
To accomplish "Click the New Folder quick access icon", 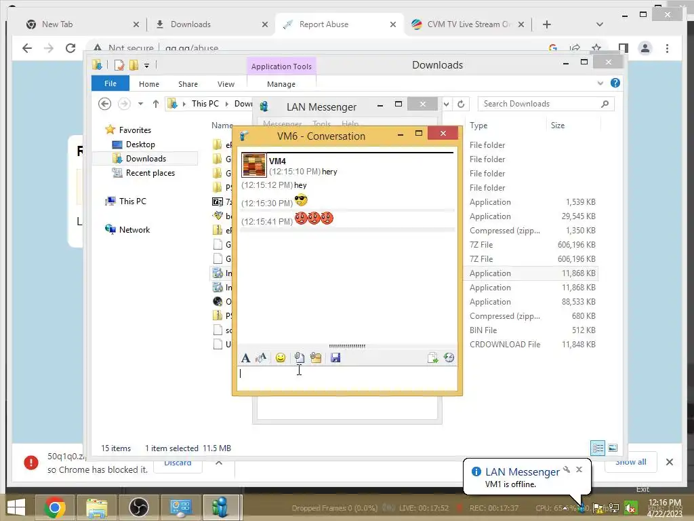I will click(134, 66).
